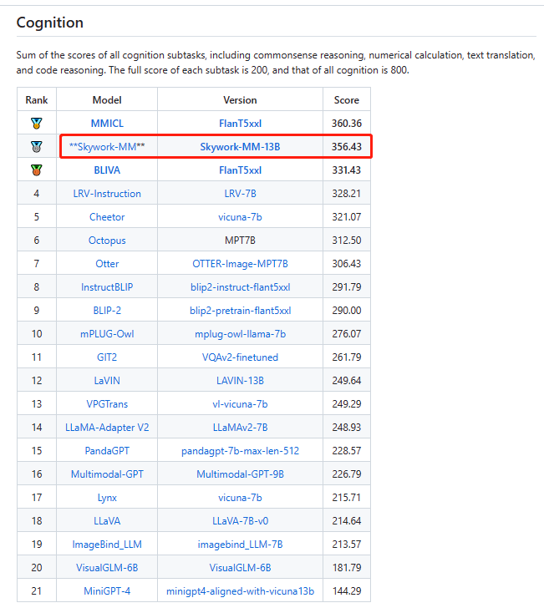Click the 144.29 score cell

pyautogui.click(x=347, y=591)
